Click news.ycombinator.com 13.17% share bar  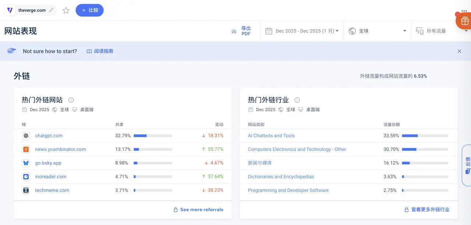click(x=153, y=149)
